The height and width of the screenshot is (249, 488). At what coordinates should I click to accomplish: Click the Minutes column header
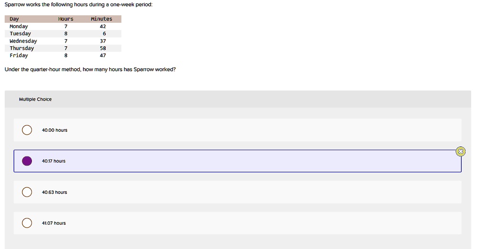(x=102, y=19)
